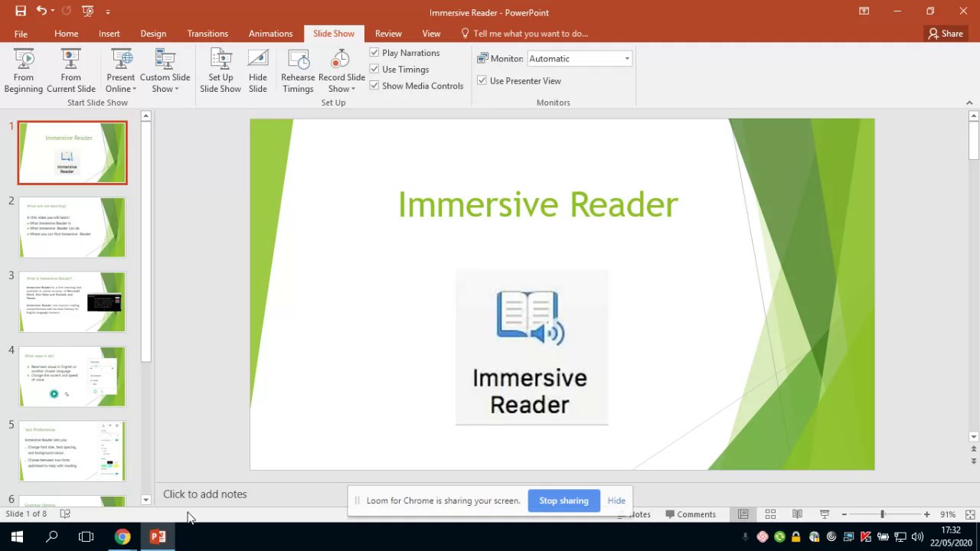The height and width of the screenshot is (551, 980).
Task: Open the volume control in the system tray
Action: [917, 536]
